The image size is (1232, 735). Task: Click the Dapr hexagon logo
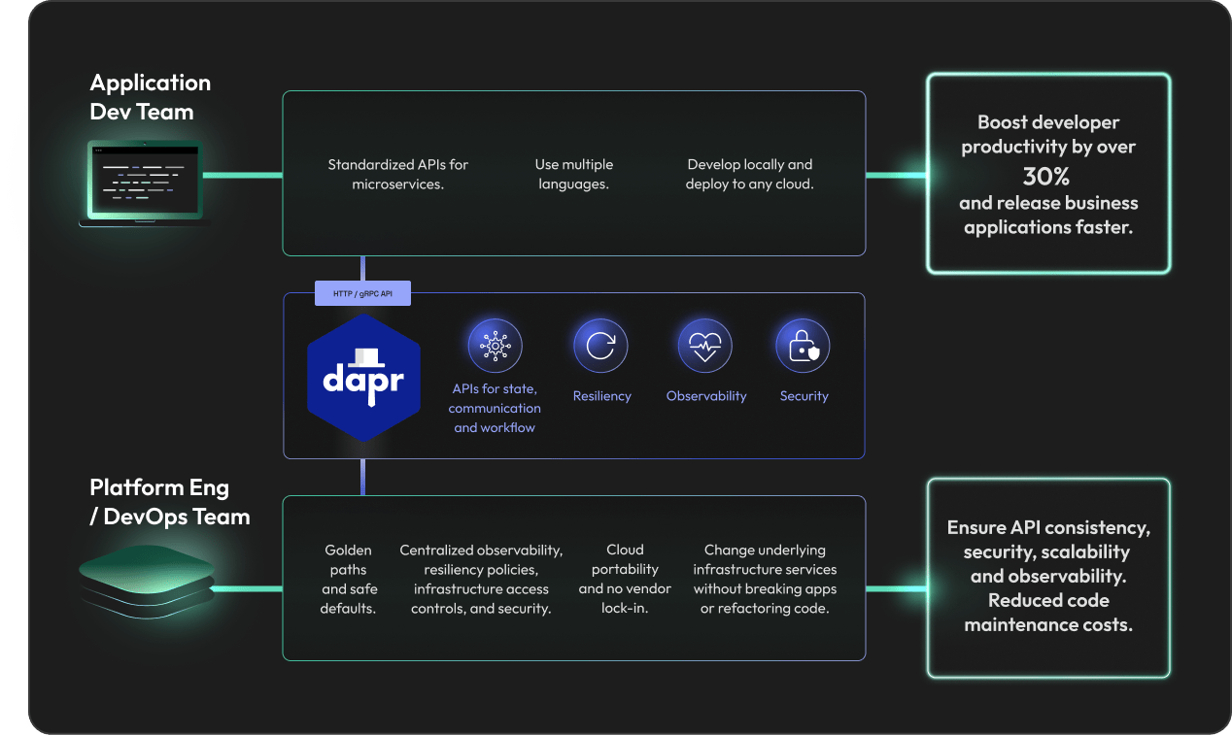(x=363, y=377)
